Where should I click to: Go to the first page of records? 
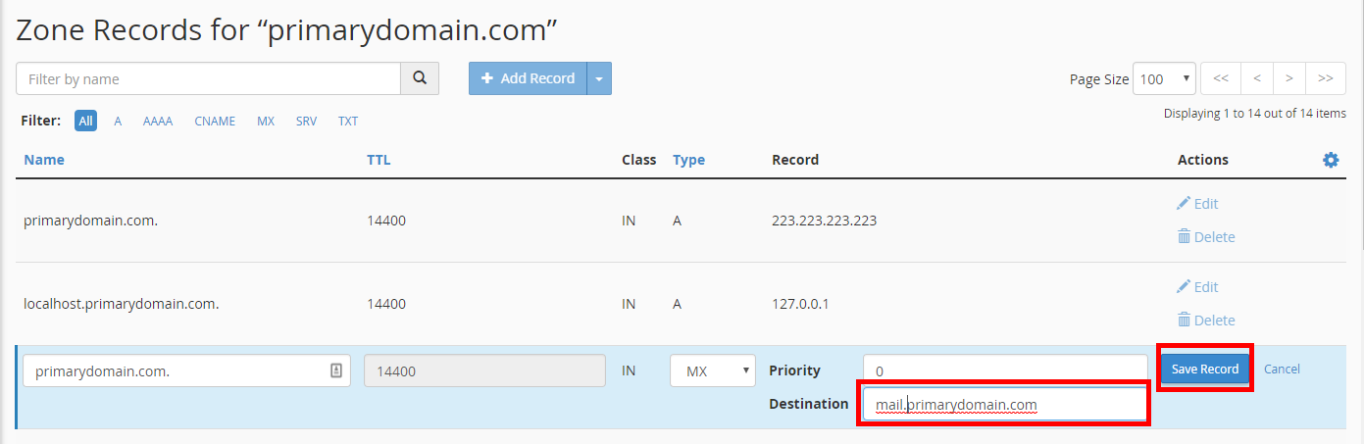click(1221, 78)
